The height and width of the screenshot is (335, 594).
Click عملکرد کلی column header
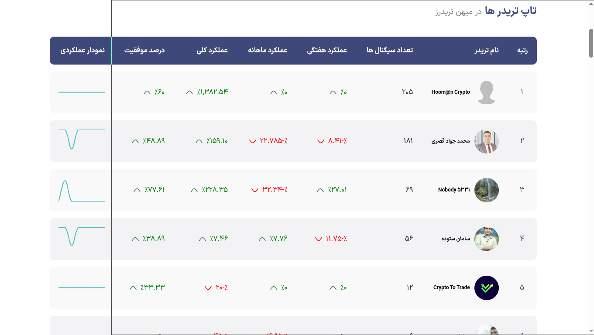tap(212, 51)
